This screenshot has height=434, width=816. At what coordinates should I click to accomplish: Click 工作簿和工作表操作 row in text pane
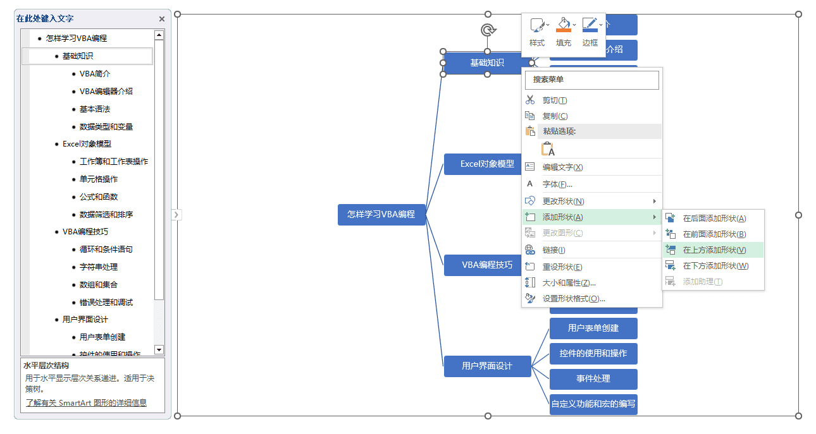click(114, 161)
